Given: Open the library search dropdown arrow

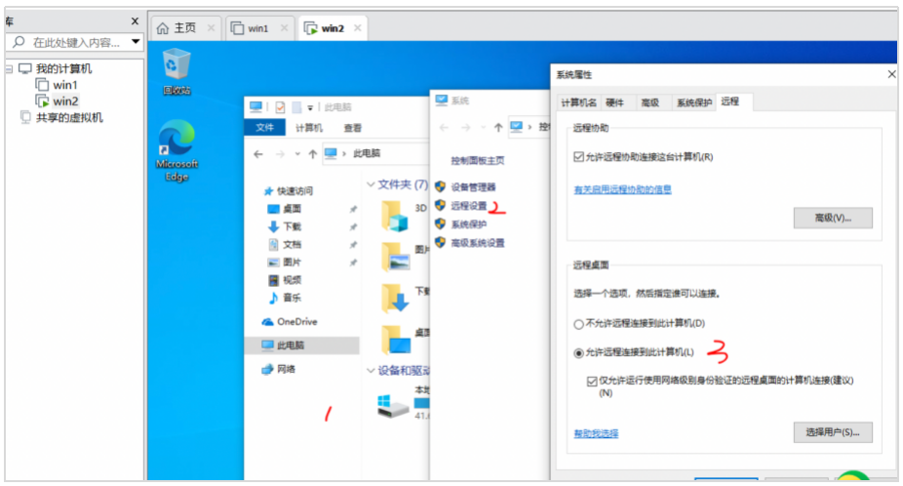Looking at the screenshot, I should [136, 42].
